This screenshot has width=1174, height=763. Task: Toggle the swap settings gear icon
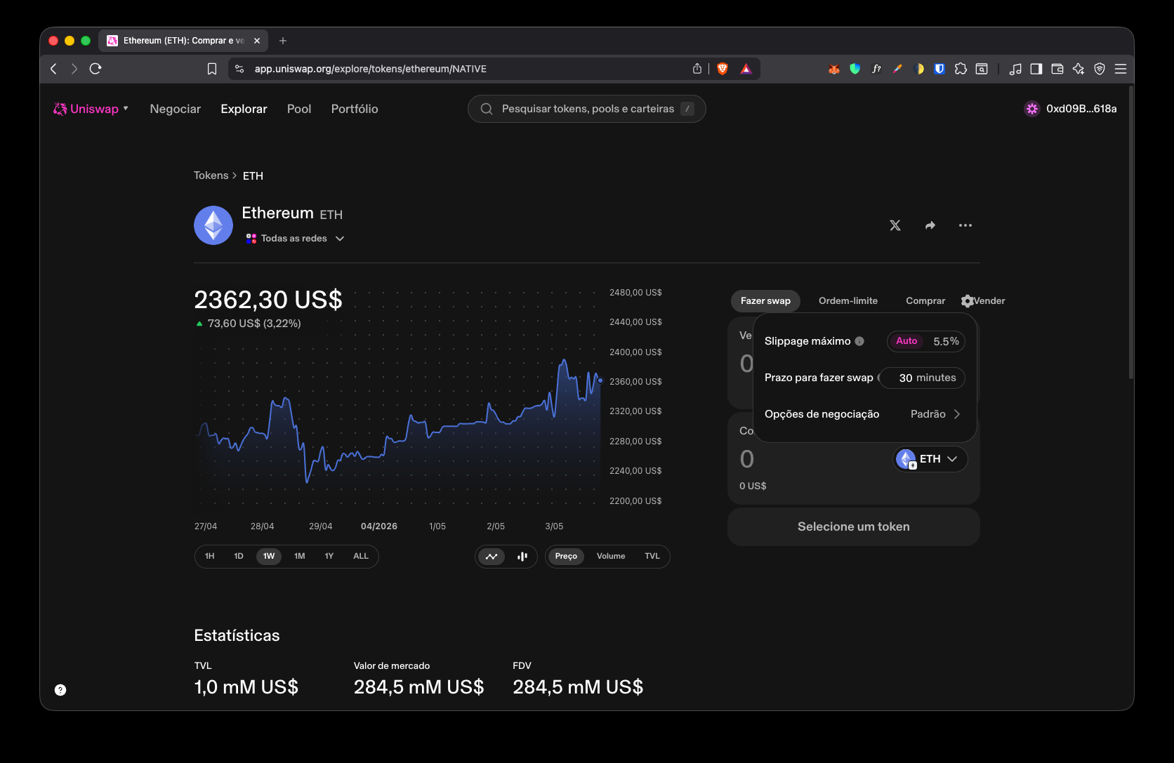coord(968,301)
